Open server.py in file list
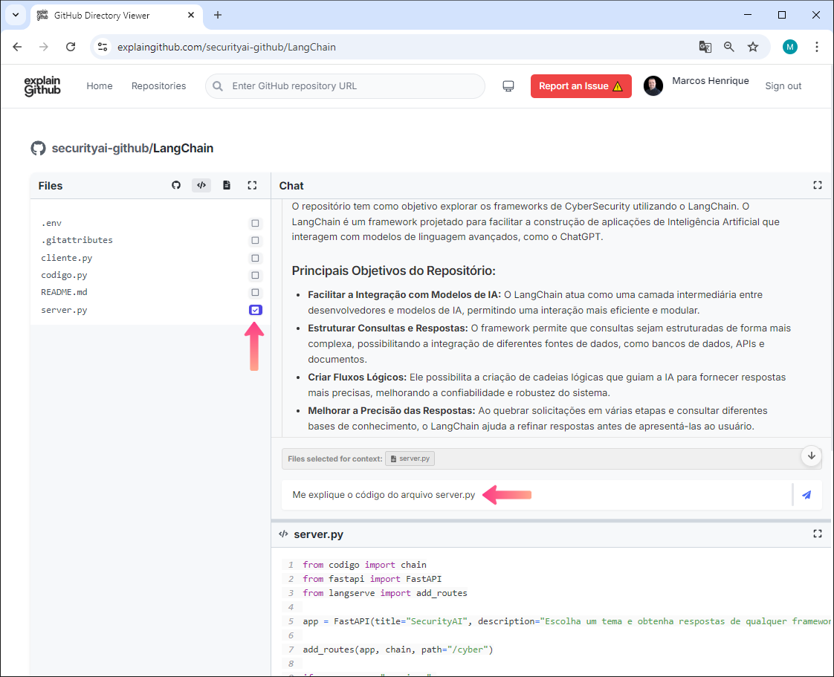This screenshot has width=834, height=677. point(64,310)
